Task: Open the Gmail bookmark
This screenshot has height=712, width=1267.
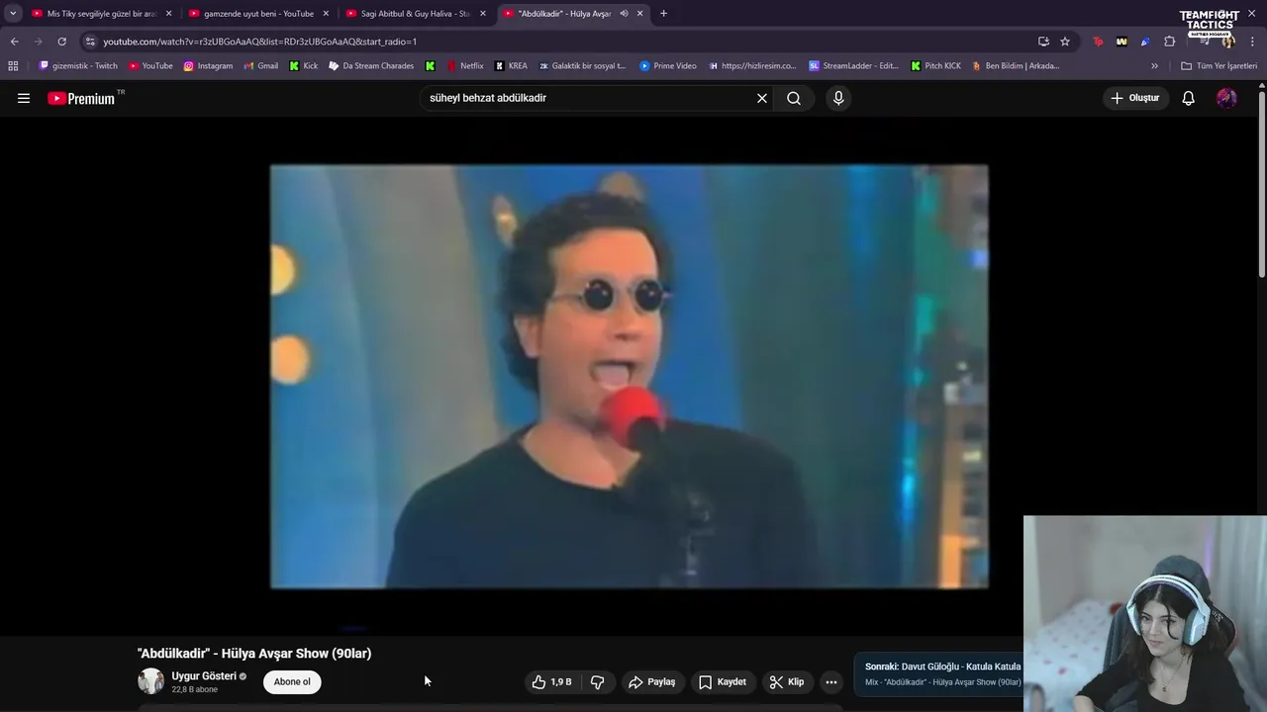Action: coord(261,66)
